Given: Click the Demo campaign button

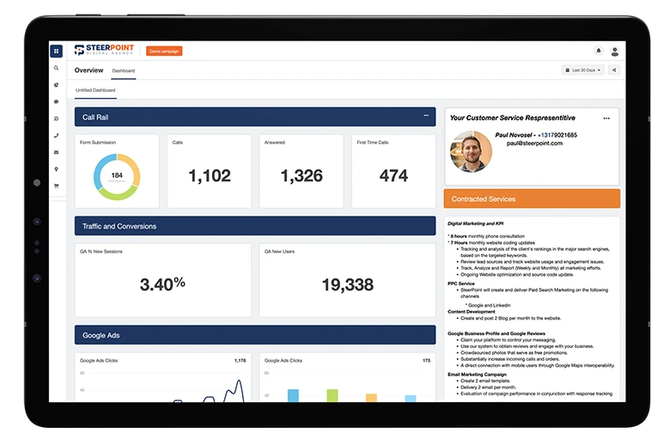Looking at the screenshot, I should click(x=164, y=52).
